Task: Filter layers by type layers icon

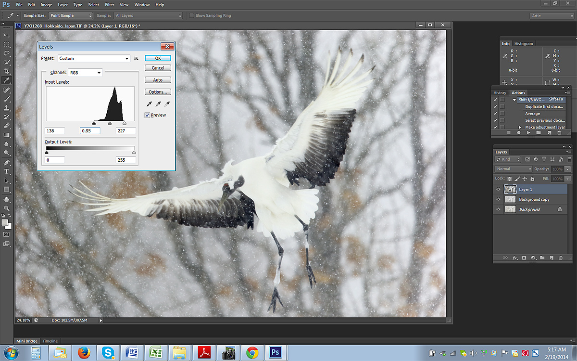Action: pyautogui.click(x=544, y=159)
